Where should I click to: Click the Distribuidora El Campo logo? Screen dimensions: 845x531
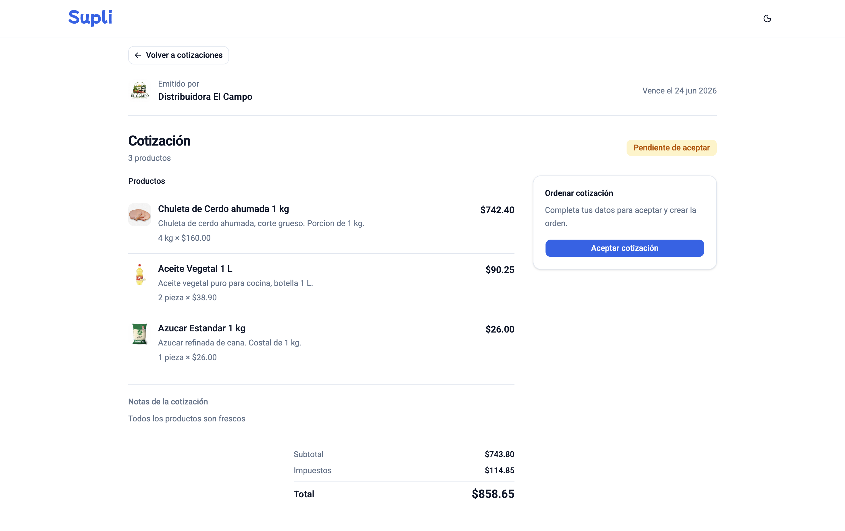(140, 91)
